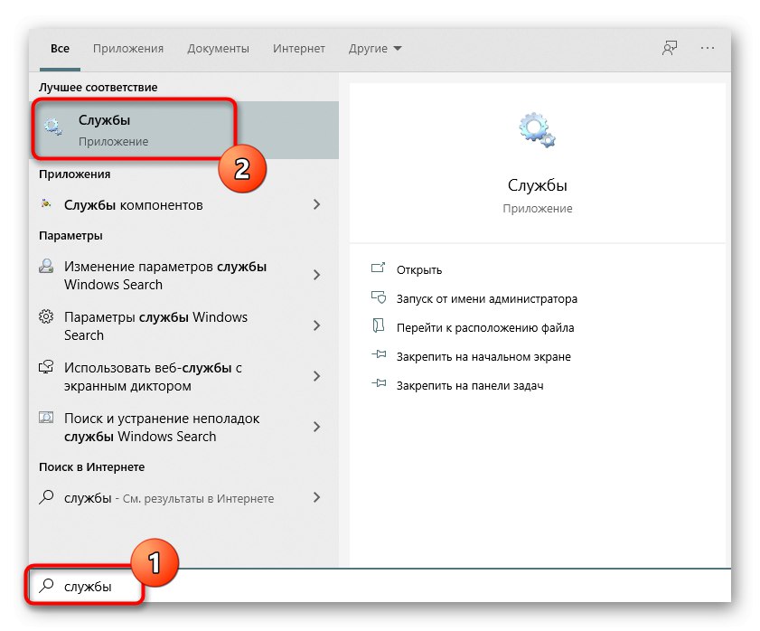Click the feedback icon in the top right
Screen dimensions: 760x631
tap(668, 48)
